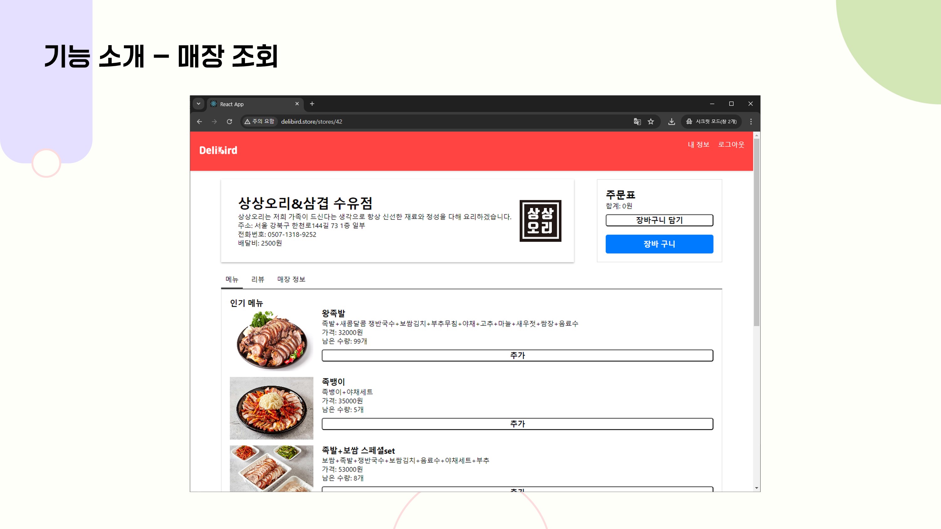Close the React App tab

click(x=297, y=104)
